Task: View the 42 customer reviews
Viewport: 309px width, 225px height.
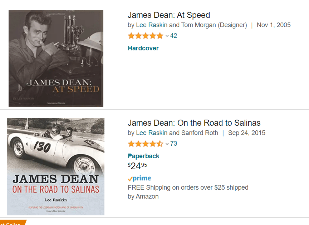Action: coord(174,36)
